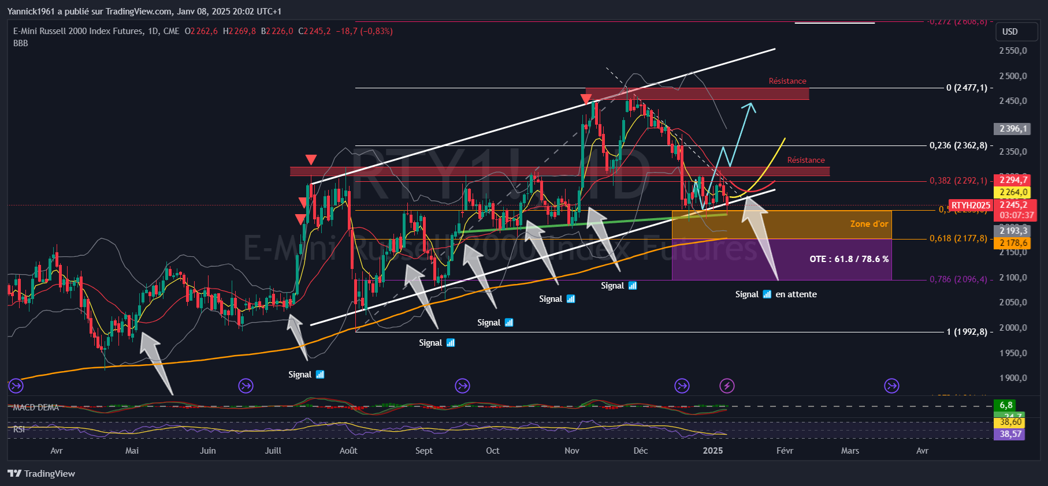Click the green 6,8 MACD value tag

(x=1005, y=405)
